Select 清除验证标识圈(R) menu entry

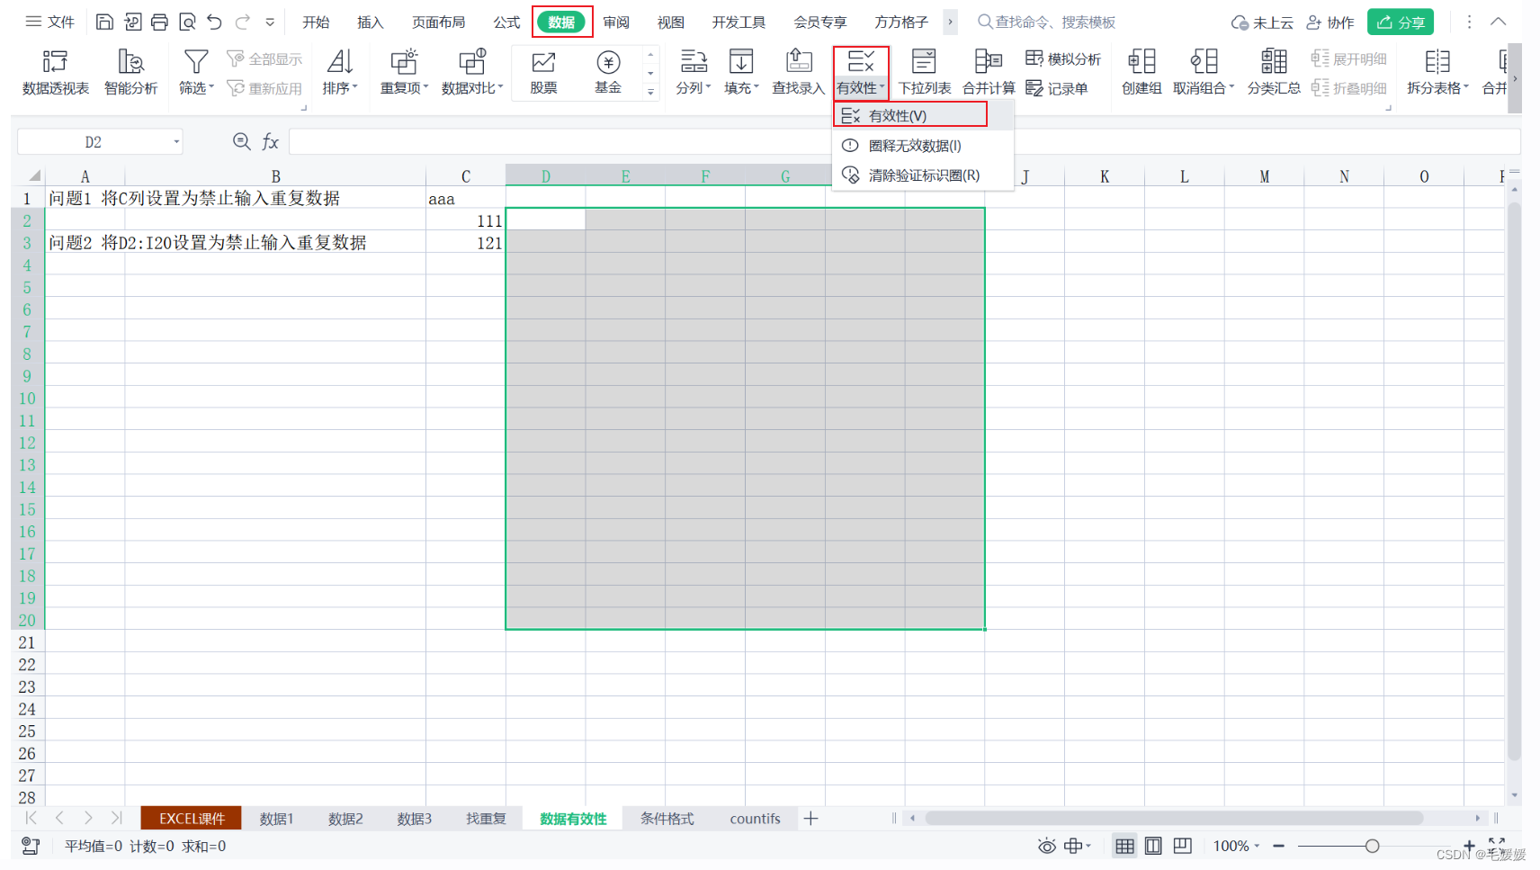coord(923,175)
